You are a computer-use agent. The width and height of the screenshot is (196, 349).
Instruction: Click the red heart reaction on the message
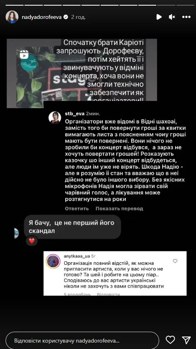32,241
